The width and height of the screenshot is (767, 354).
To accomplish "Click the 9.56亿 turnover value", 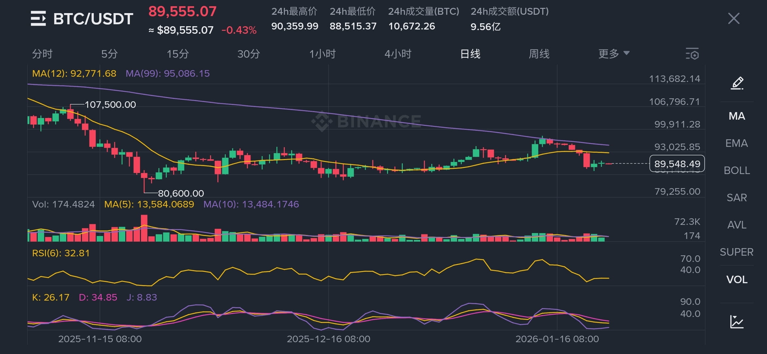I will pyautogui.click(x=485, y=27).
